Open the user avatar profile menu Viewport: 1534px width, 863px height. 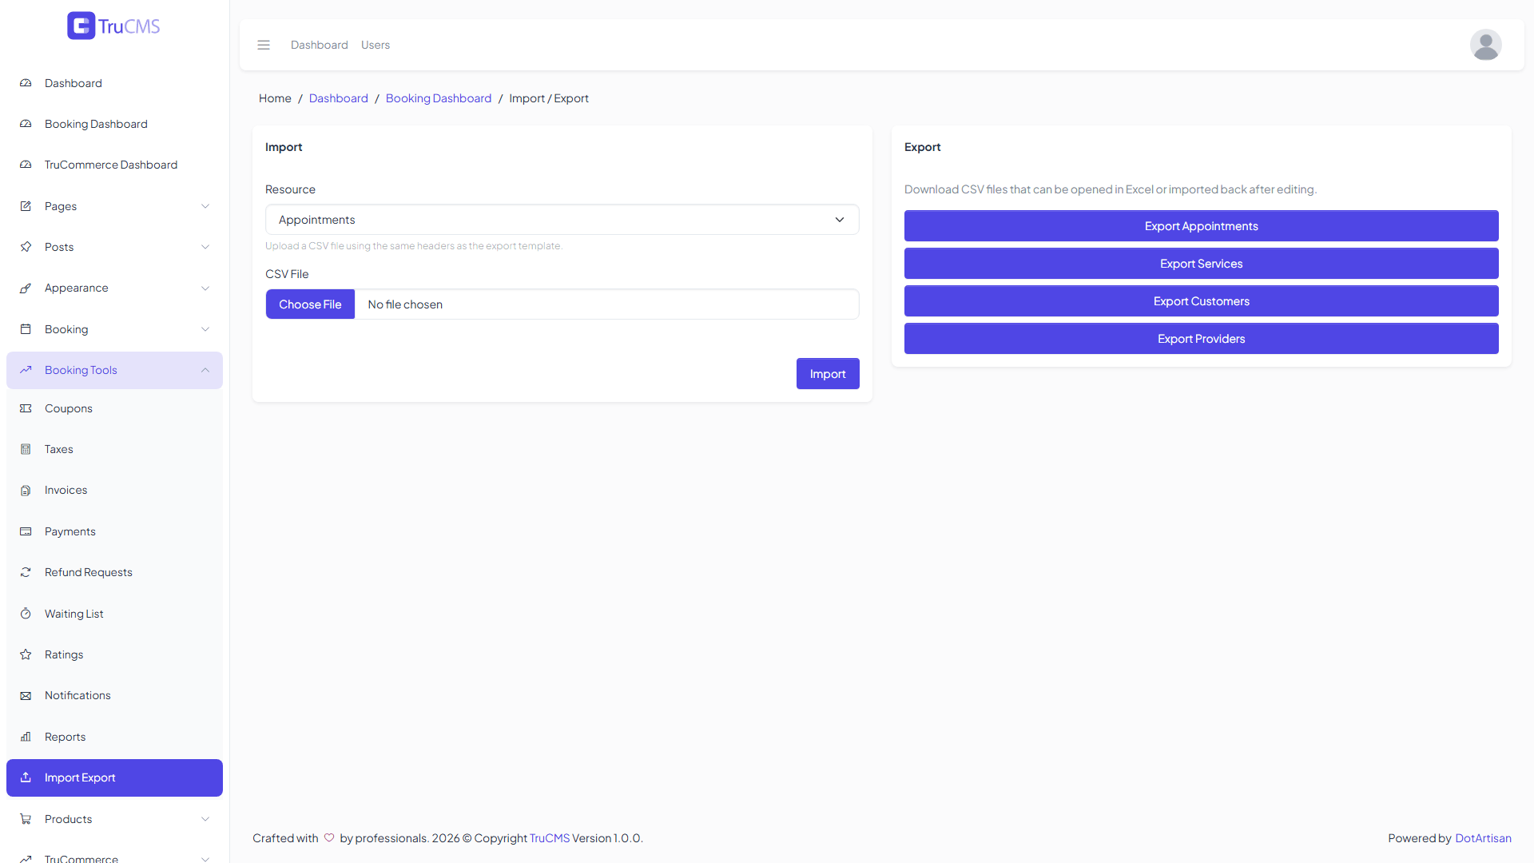point(1485,45)
